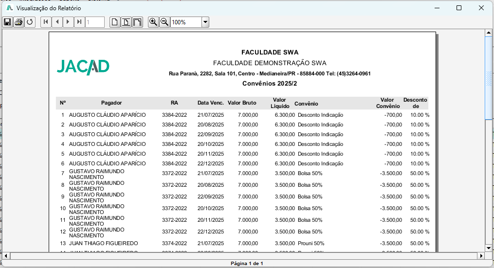Click RA 3374-2022 in row 13
The width and height of the screenshot is (494, 268).
[x=175, y=243]
